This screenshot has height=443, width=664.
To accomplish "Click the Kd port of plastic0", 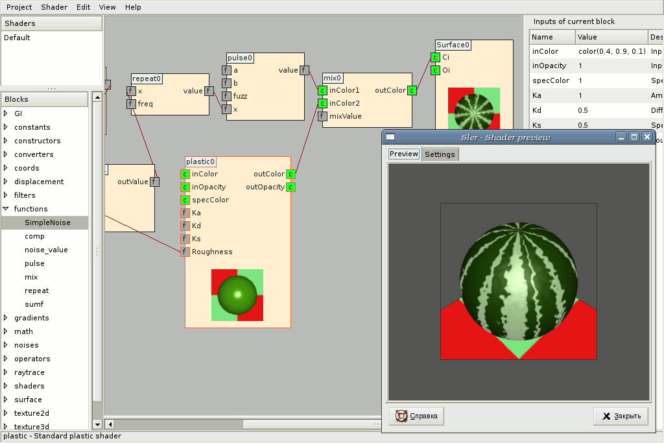I will click(185, 226).
